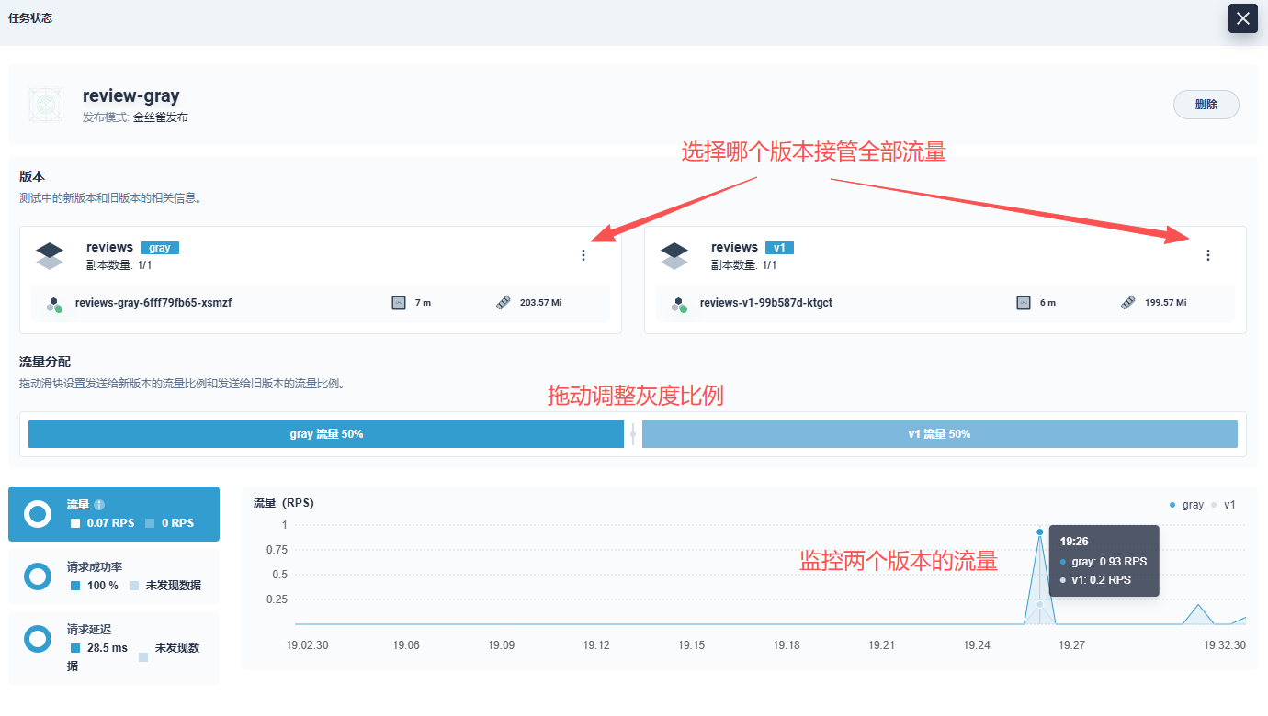Switch to the 请求成功率 metric tab

[x=114, y=576]
